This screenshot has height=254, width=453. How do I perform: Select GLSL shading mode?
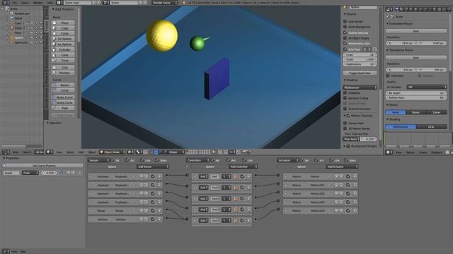click(x=431, y=127)
